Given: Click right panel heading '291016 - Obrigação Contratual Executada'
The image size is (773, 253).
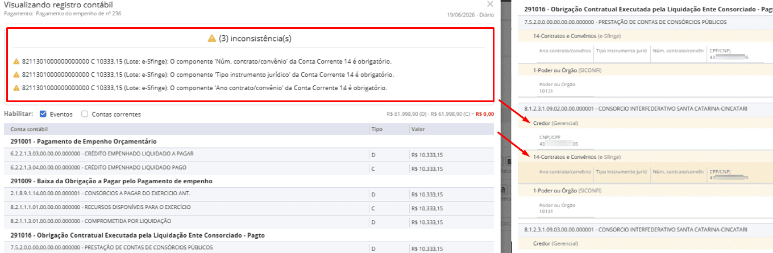Looking at the screenshot, I should pyautogui.click(x=649, y=9).
